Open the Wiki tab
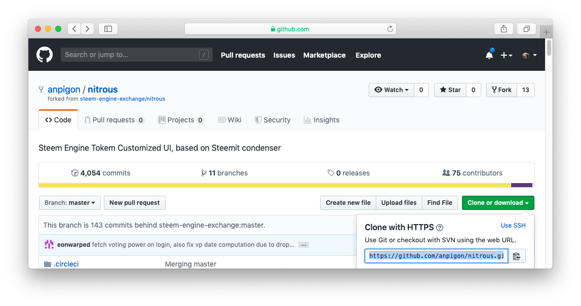This screenshot has width=581, height=306. (229, 120)
